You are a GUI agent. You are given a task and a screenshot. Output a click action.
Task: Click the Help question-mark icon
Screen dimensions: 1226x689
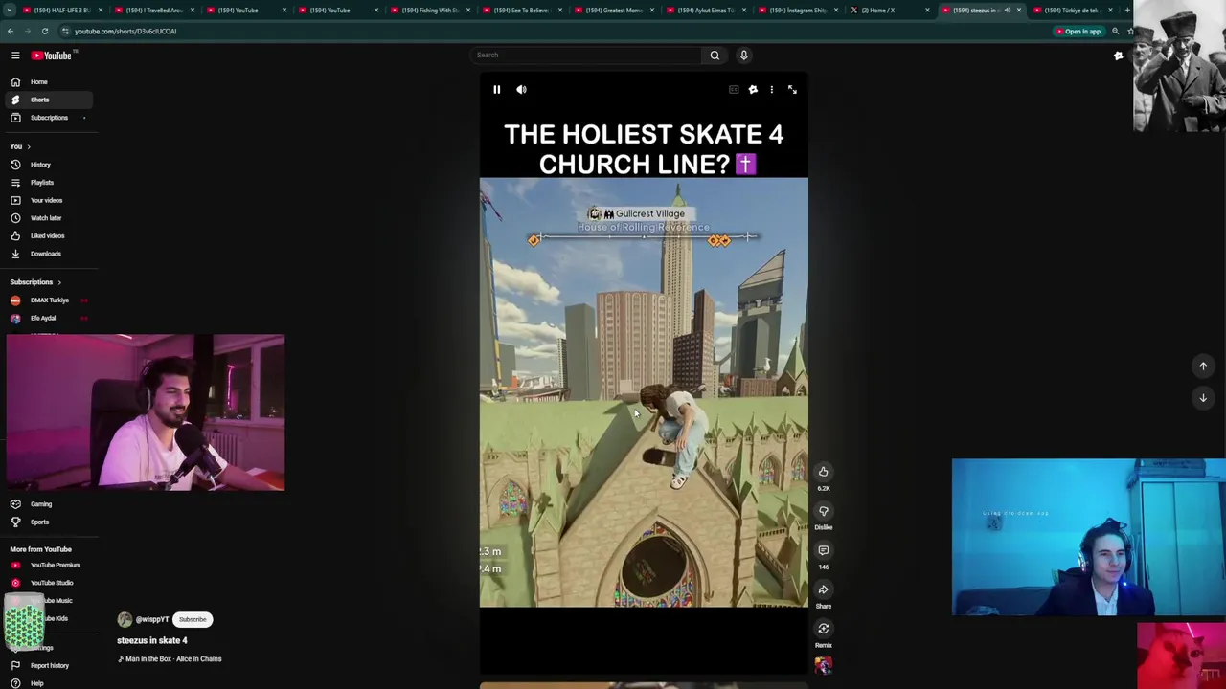[x=15, y=683]
